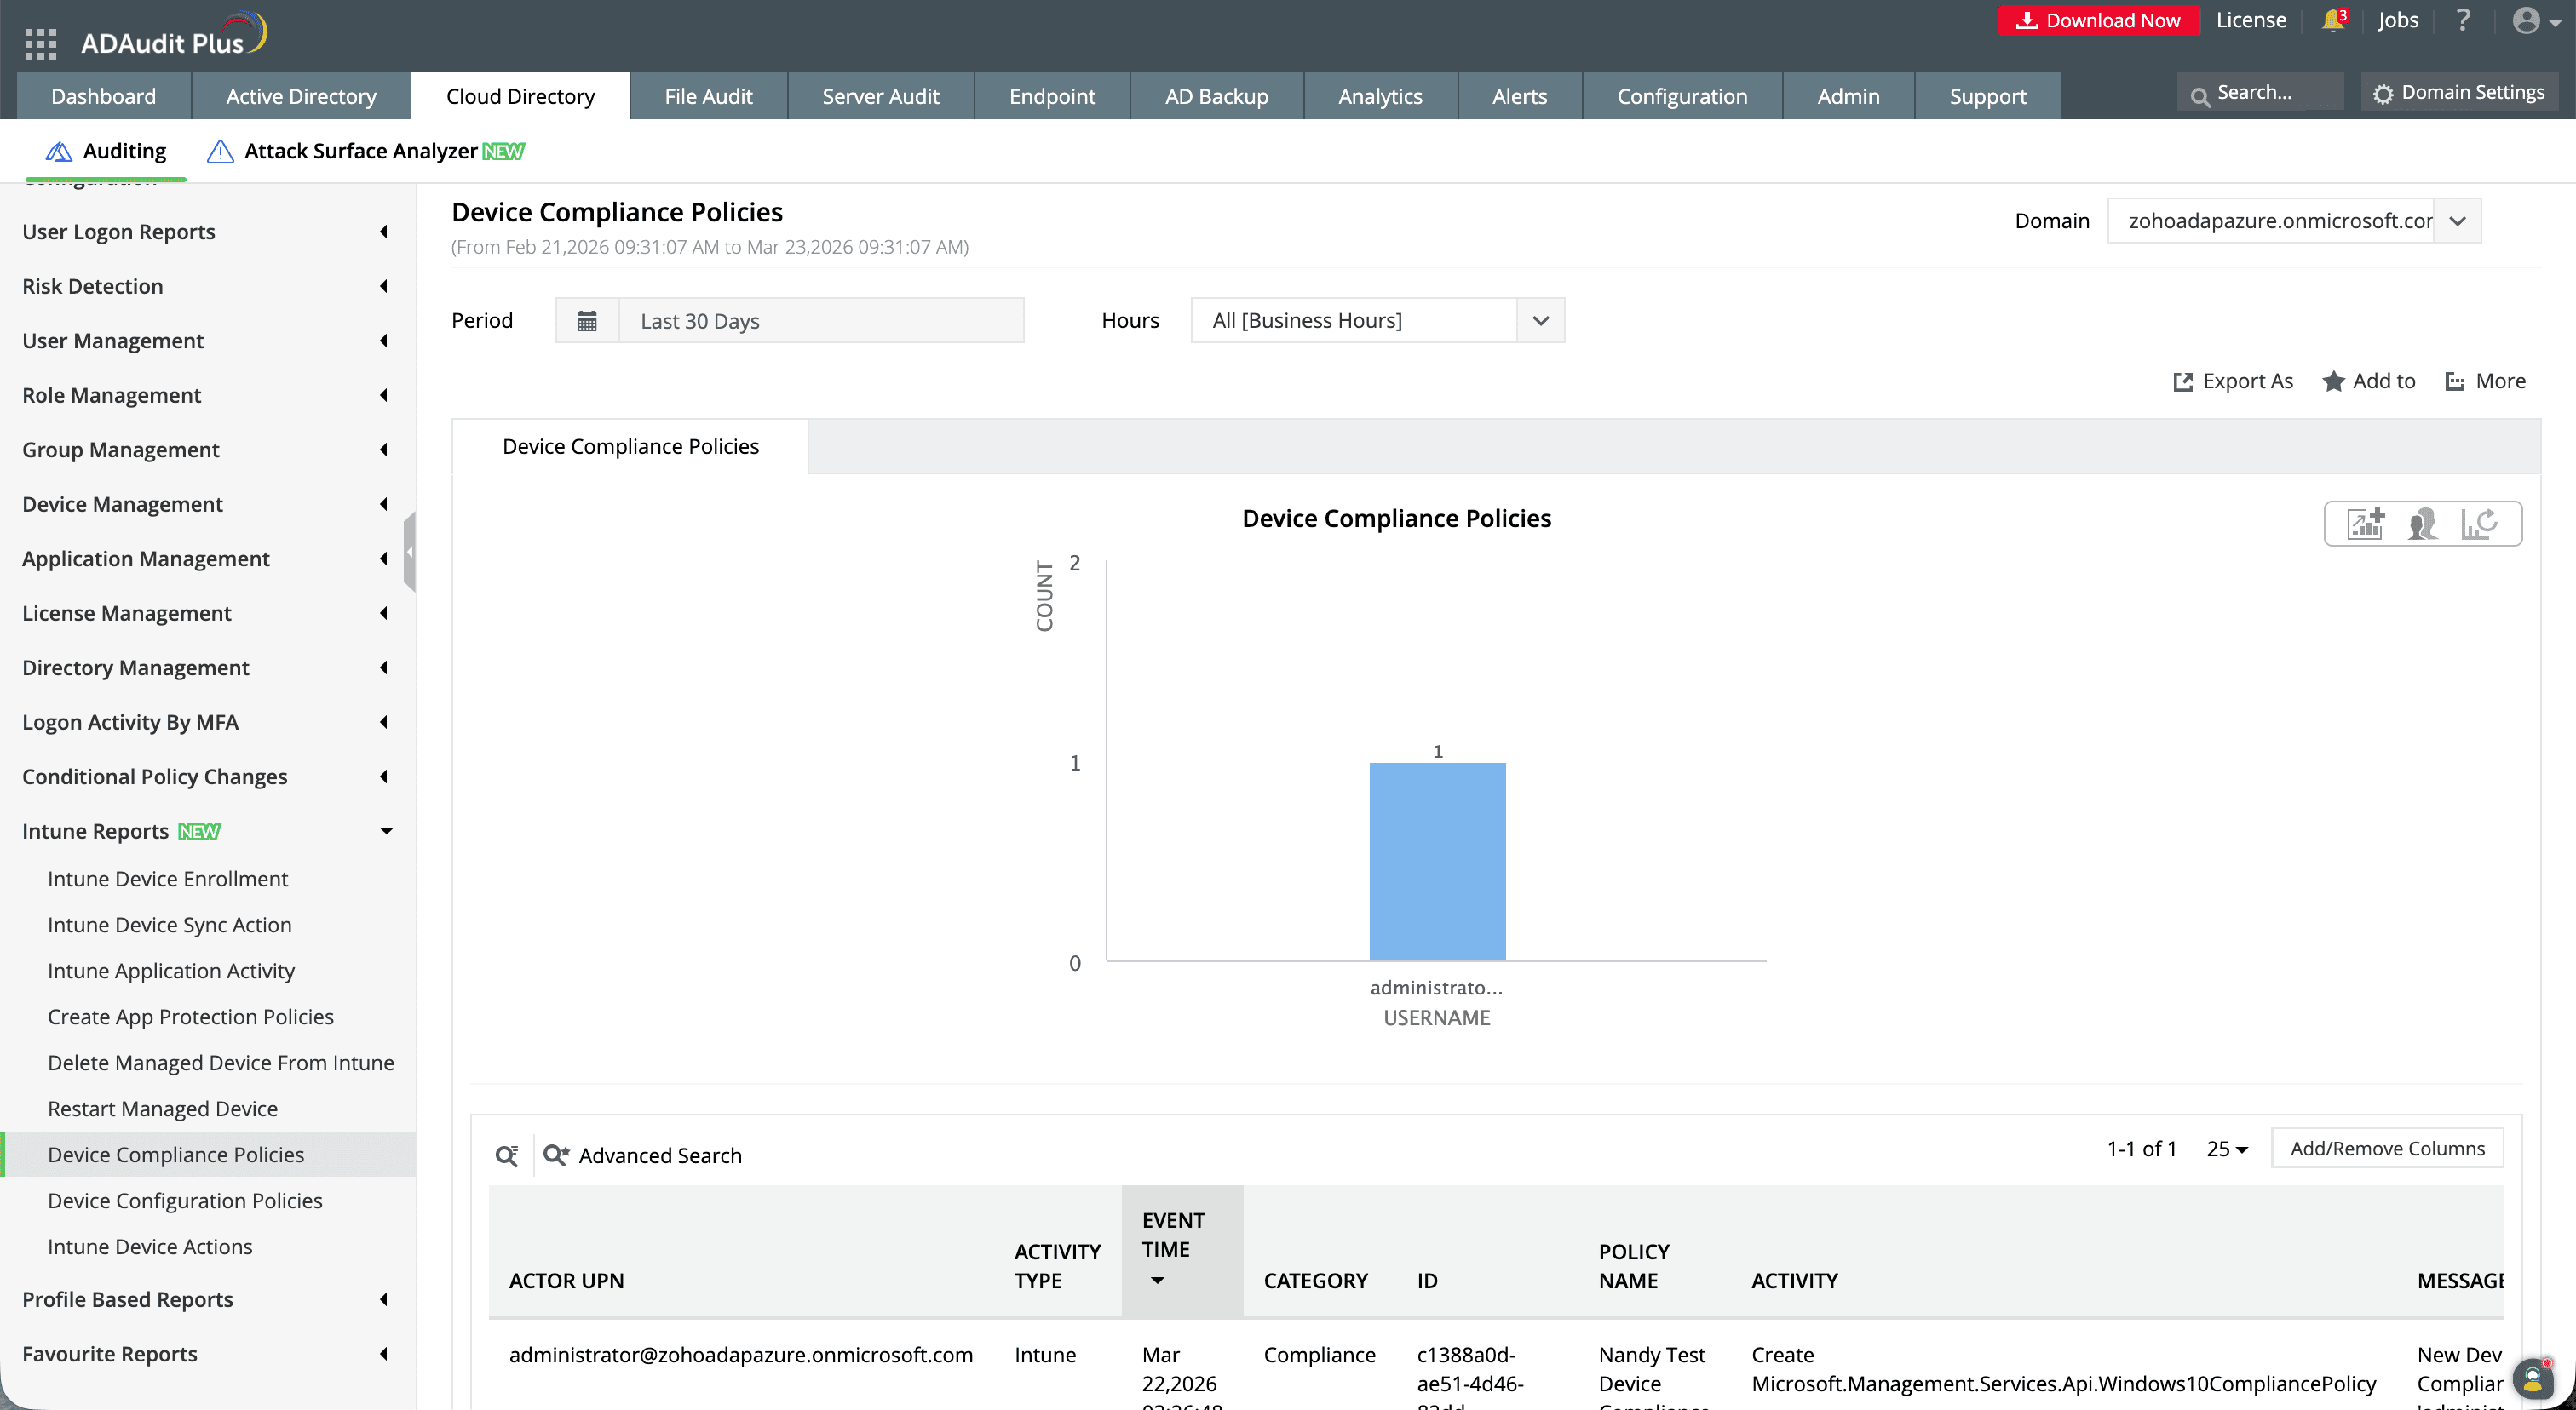Open the user account avatar menu
Viewport: 2576px width, 1410px height.
pos(2528,20)
